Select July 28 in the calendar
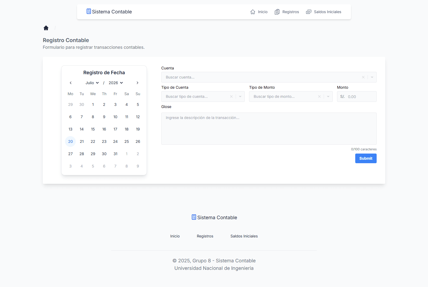 (82, 154)
